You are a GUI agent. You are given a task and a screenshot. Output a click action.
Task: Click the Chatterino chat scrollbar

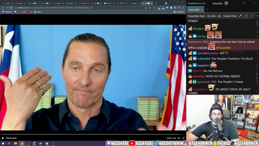tap(257, 56)
